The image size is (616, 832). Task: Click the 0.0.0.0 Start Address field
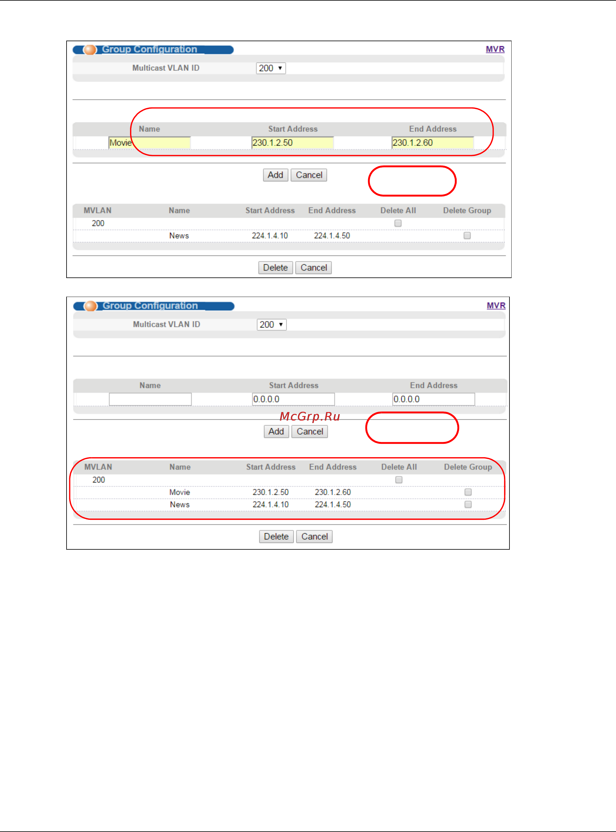pyautogui.click(x=293, y=399)
